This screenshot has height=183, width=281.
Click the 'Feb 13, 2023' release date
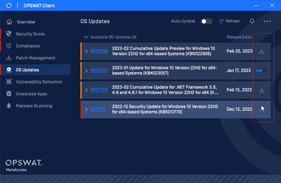coord(239,90)
